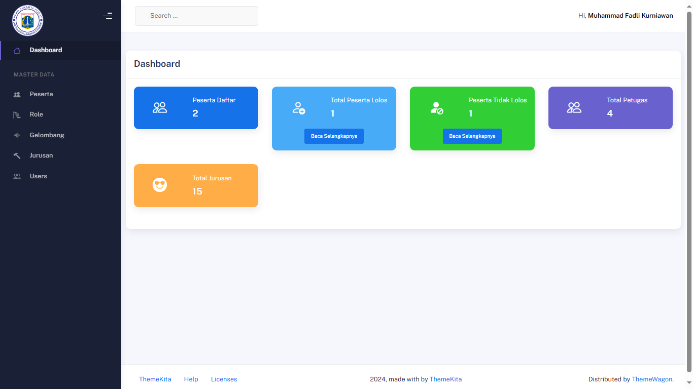Click the Users icon in sidebar
The width and height of the screenshot is (693, 389).
[x=17, y=176]
